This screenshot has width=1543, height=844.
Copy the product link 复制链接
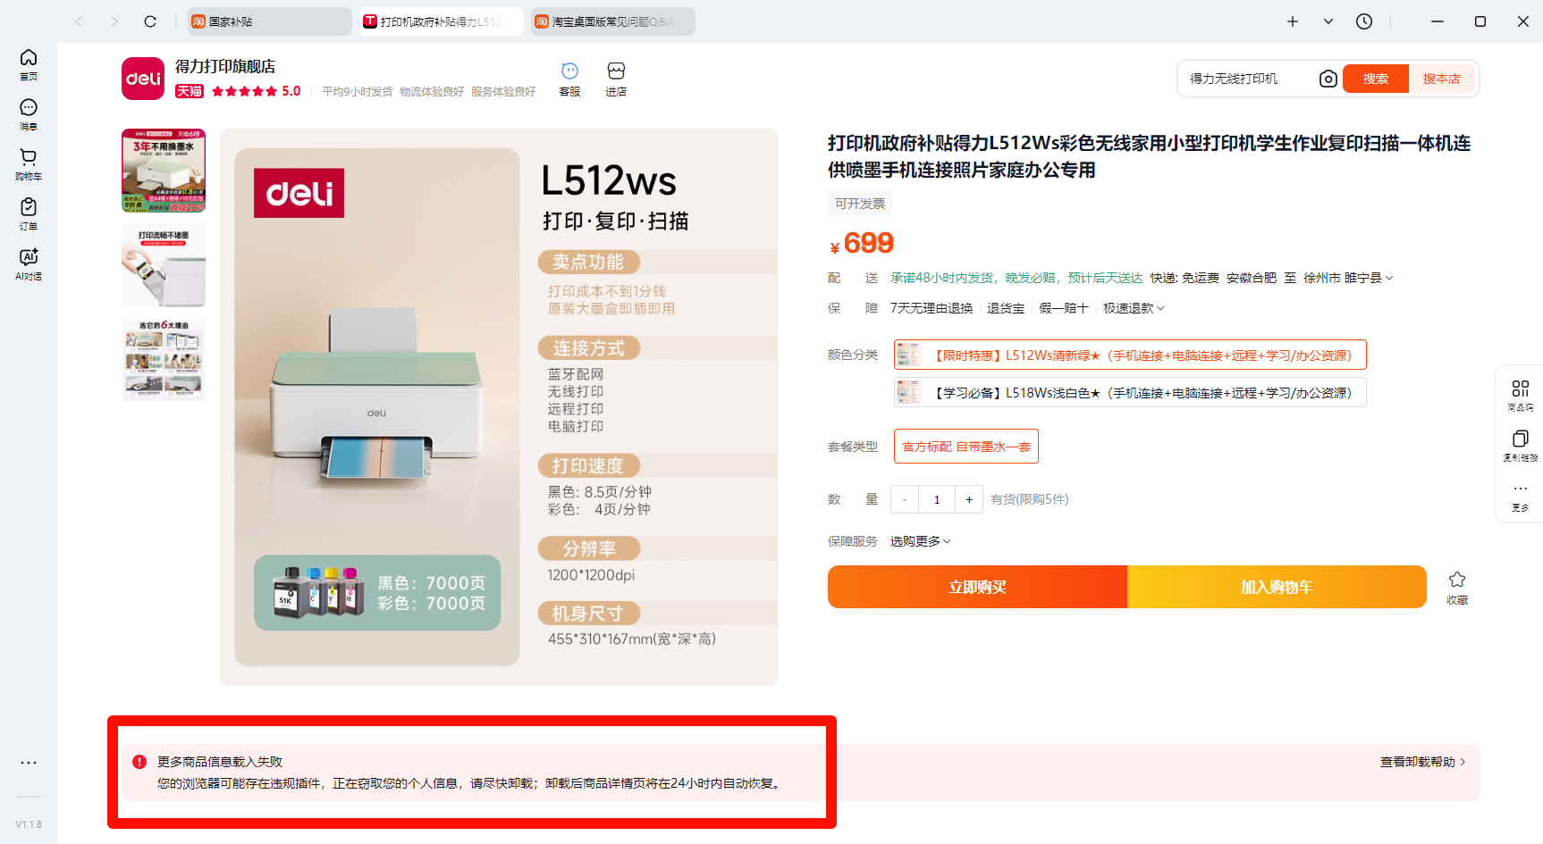(1520, 445)
